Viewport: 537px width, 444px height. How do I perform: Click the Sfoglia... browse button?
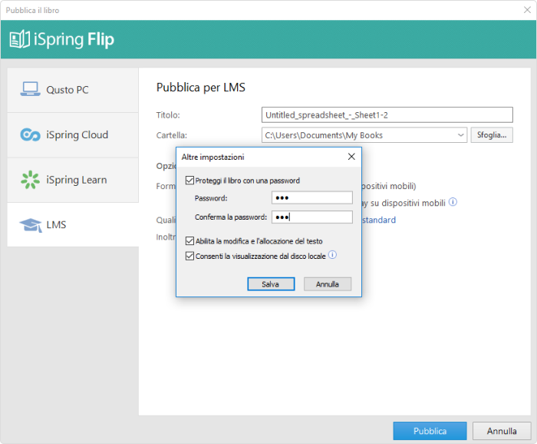(x=492, y=134)
